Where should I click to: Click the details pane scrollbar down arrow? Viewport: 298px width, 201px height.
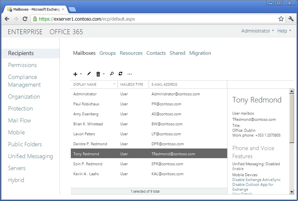(x=292, y=192)
